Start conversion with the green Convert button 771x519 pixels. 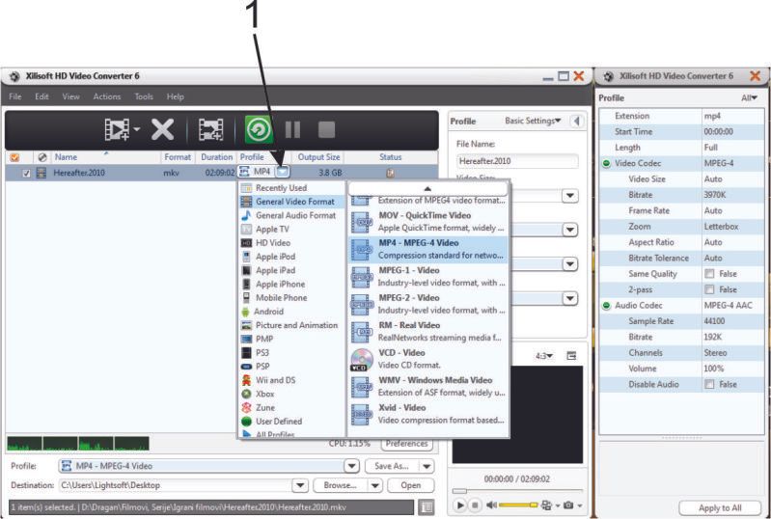(259, 129)
